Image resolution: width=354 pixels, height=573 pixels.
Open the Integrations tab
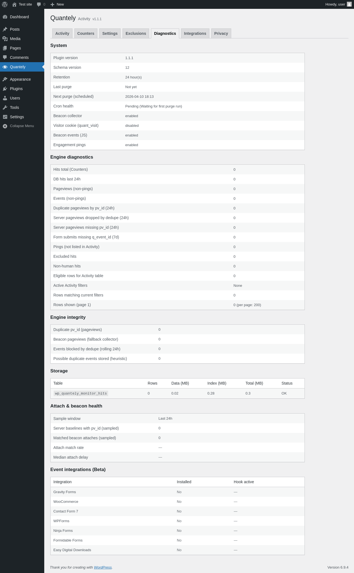point(195,33)
